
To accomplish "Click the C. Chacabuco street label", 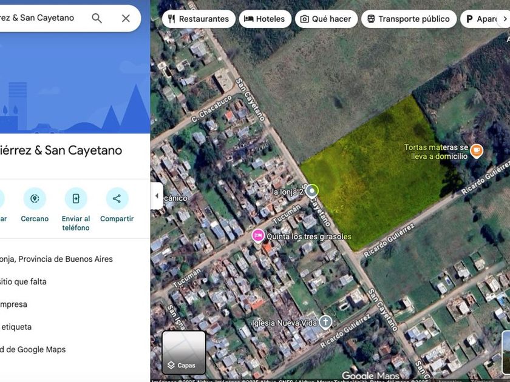I will [211, 109].
